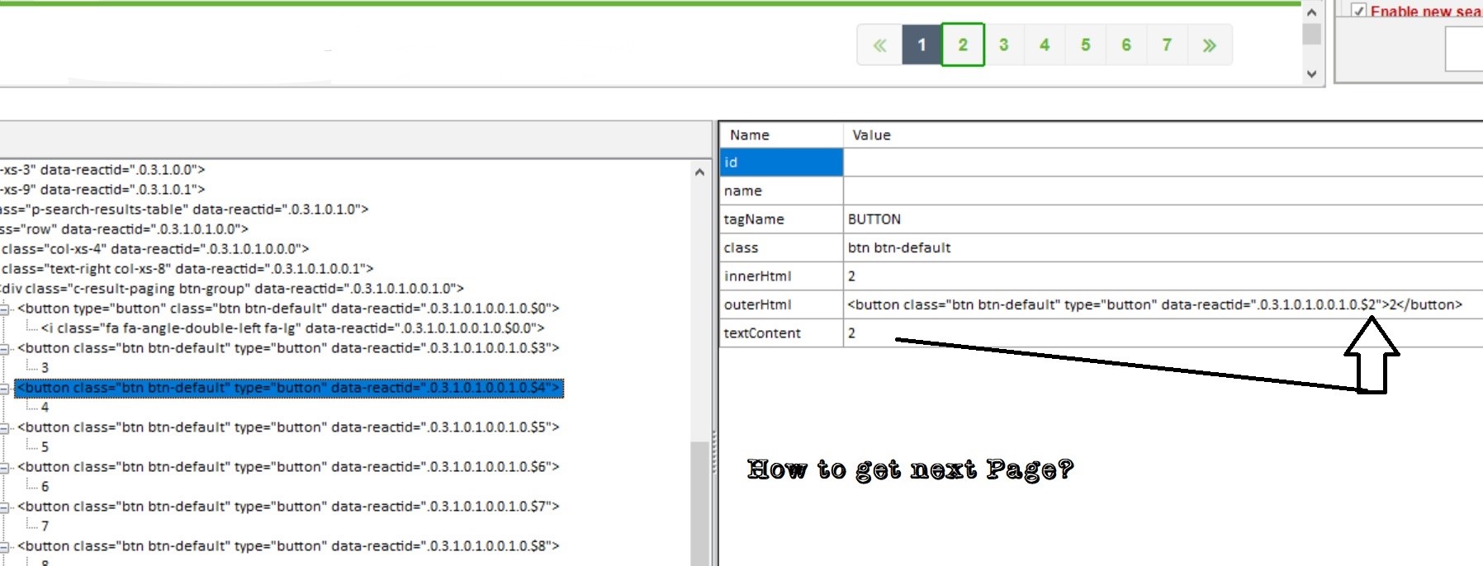The image size is (1483, 566).
Task: Select page 1 pagination button
Action: [x=922, y=45]
